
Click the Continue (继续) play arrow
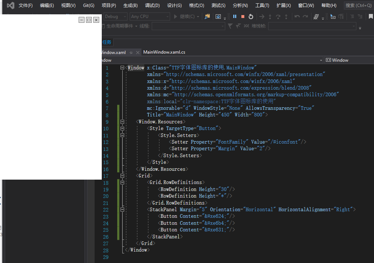tap(176, 17)
